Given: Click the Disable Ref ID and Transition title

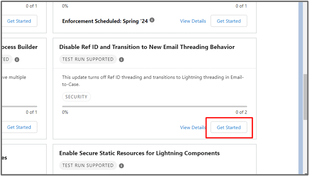Looking at the screenshot, I should click(147, 47).
